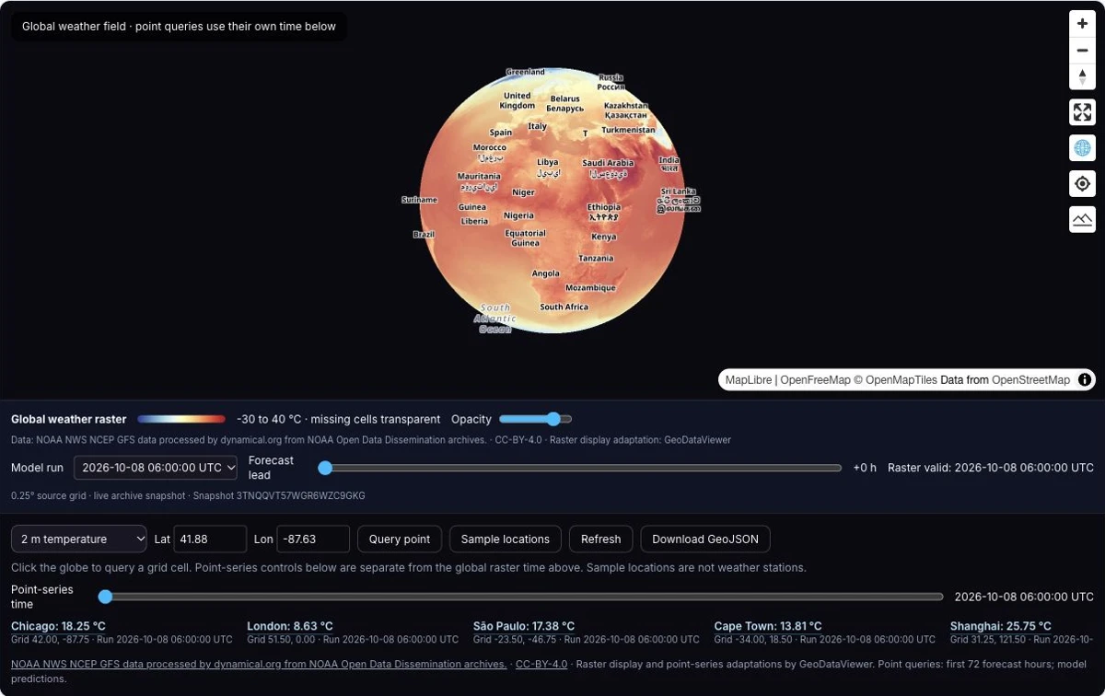Toggle the terrain control icon

click(x=1082, y=219)
